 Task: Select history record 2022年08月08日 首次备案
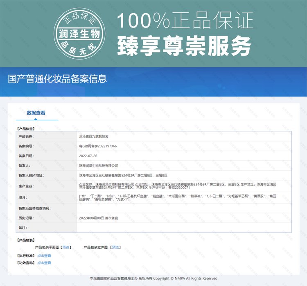(99, 218)
